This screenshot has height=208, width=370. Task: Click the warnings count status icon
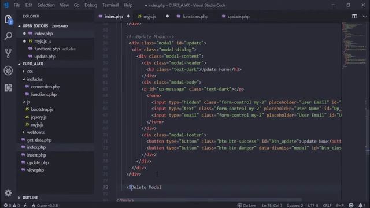pos(16,206)
